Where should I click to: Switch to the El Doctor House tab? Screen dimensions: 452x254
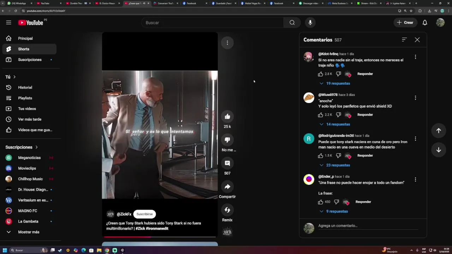tap(107, 3)
